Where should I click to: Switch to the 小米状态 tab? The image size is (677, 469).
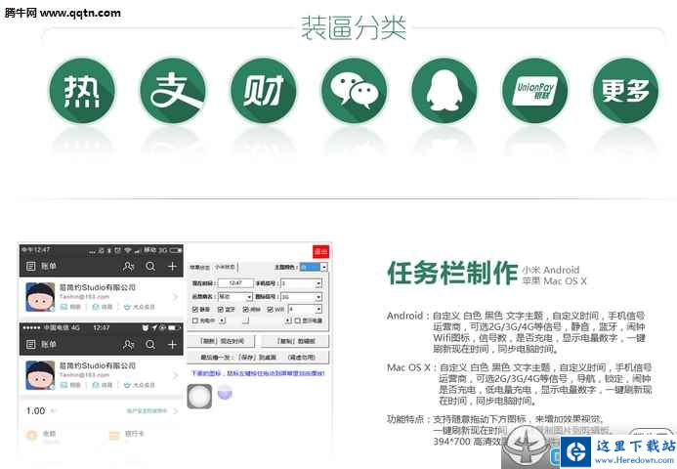point(225,268)
